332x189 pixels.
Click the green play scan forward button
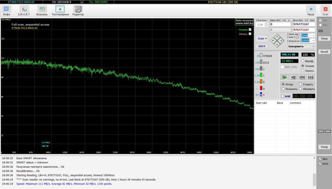point(284,77)
